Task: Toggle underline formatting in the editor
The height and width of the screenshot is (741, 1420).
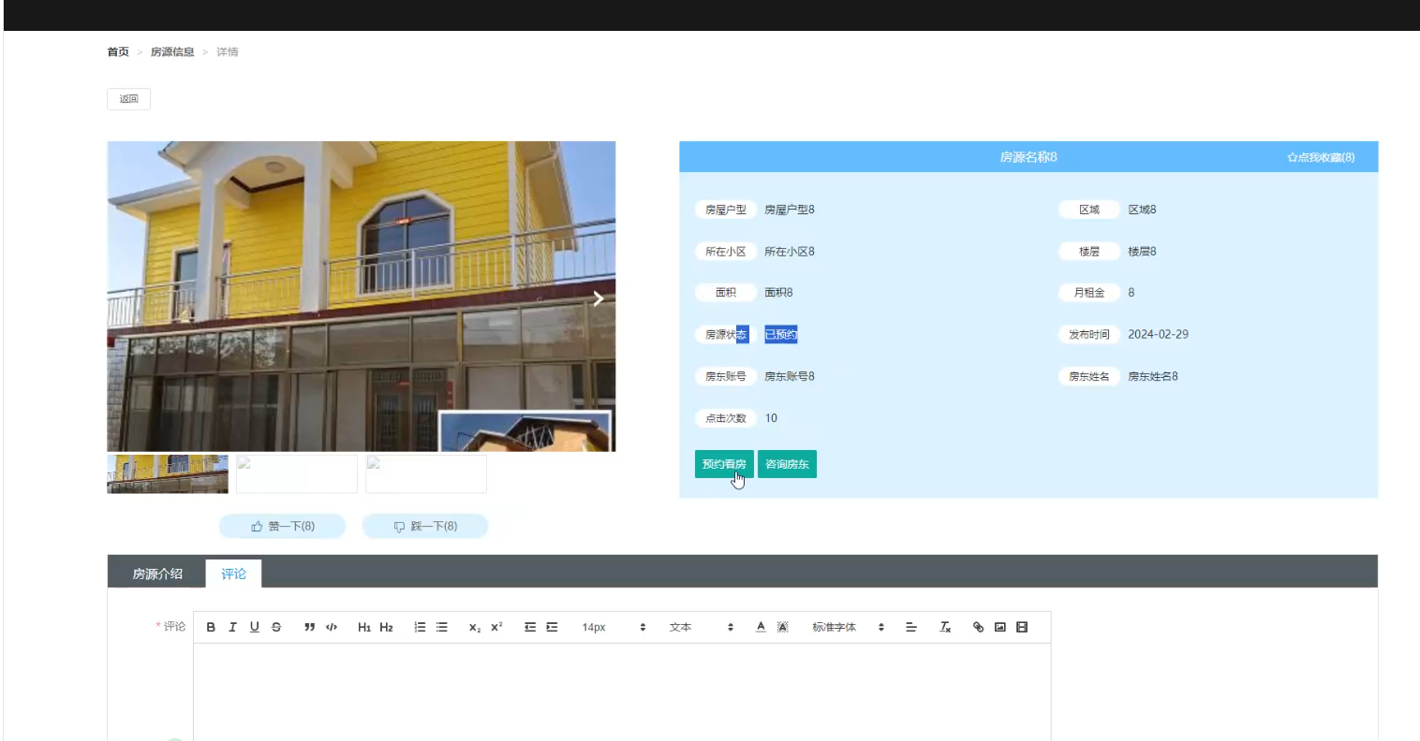Action: click(x=254, y=627)
